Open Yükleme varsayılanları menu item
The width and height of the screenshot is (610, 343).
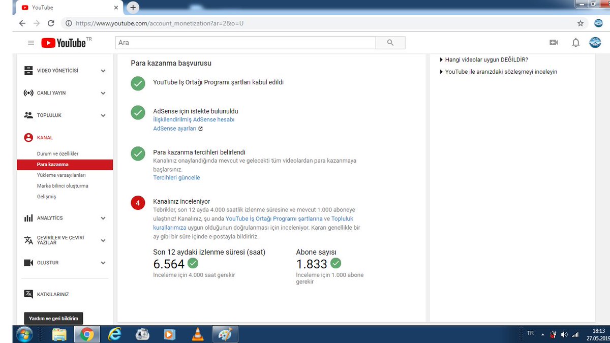[x=62, y=175]
